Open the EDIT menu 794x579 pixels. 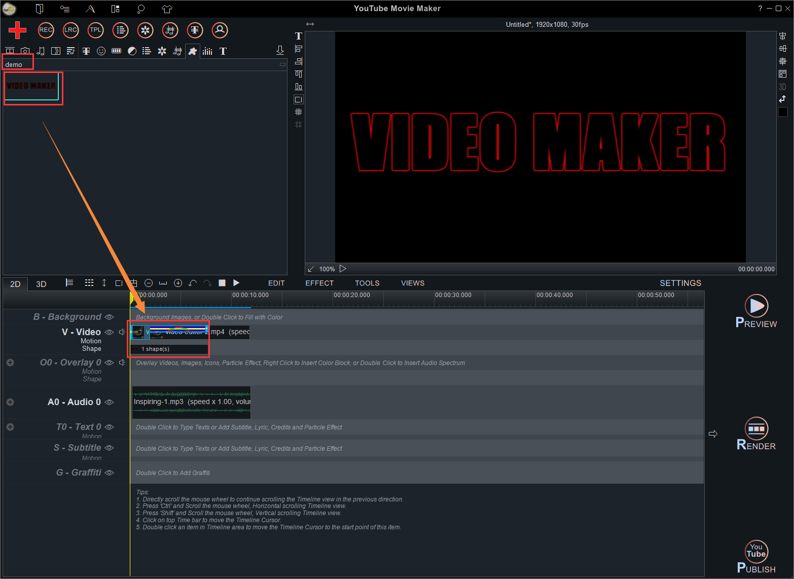click(x=276, y=283)
